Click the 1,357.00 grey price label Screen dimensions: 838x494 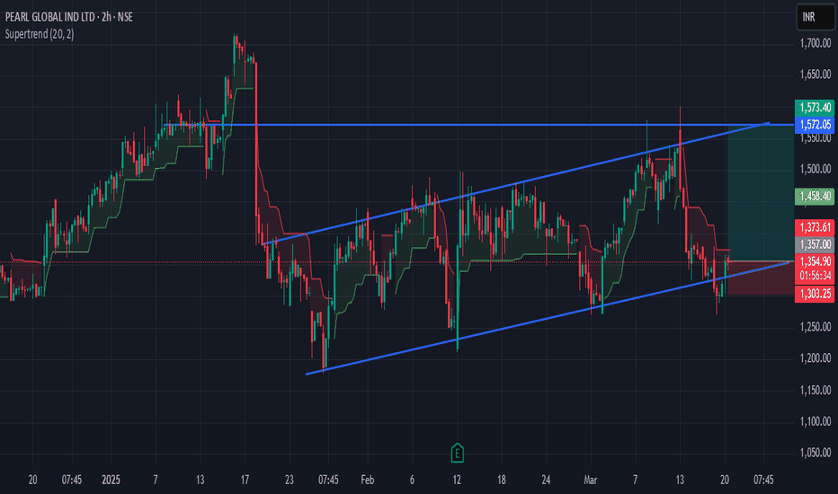click(x=815, y=244)
